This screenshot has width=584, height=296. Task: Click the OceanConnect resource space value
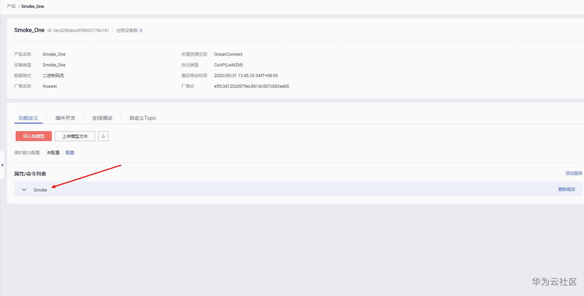(x=228, y=54)
